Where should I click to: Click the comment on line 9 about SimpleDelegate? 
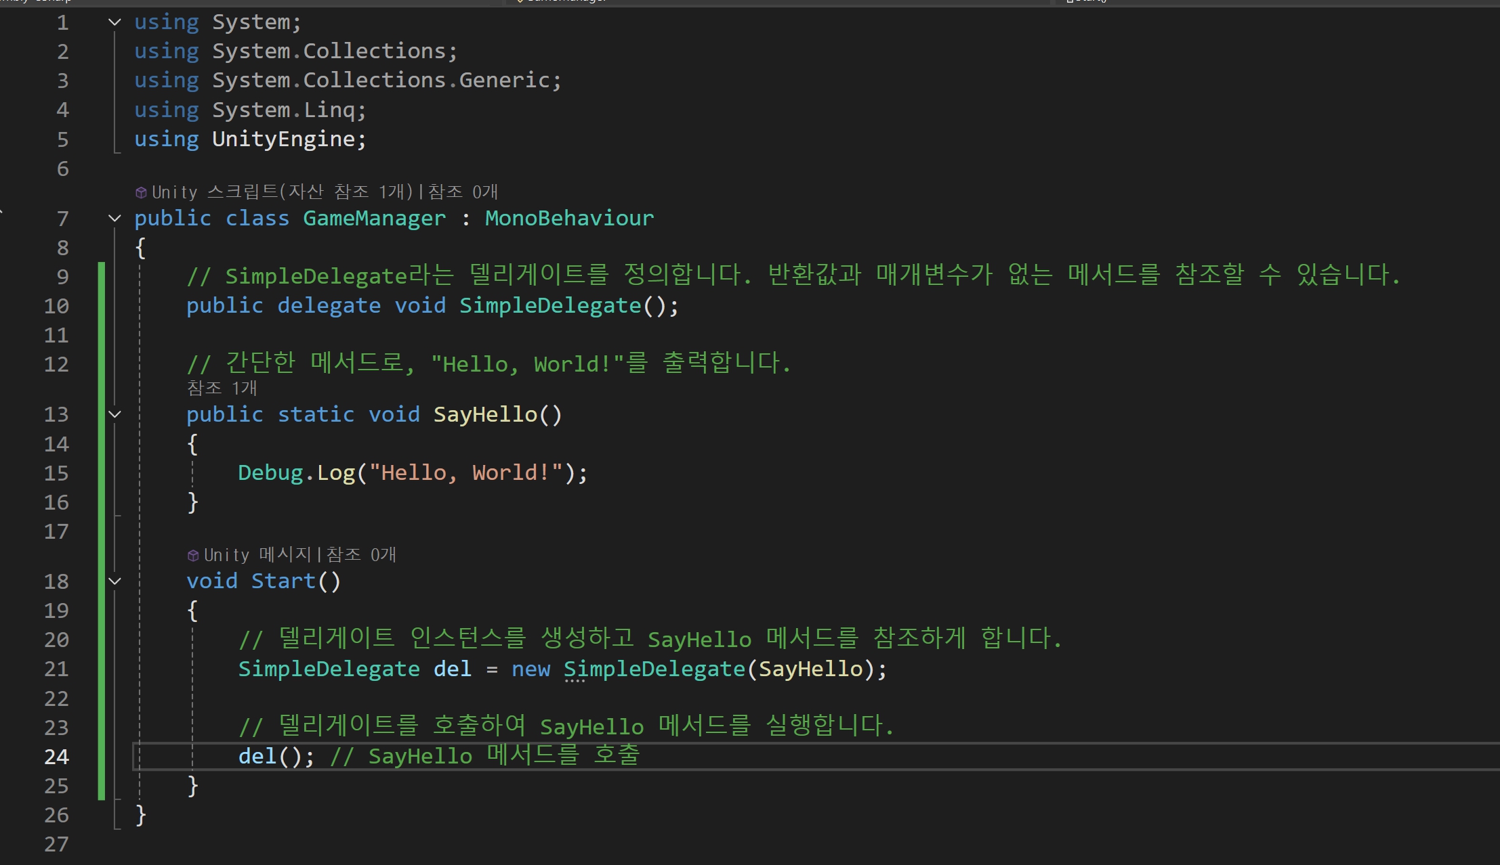pyautogui.click(x=793, y=275)
